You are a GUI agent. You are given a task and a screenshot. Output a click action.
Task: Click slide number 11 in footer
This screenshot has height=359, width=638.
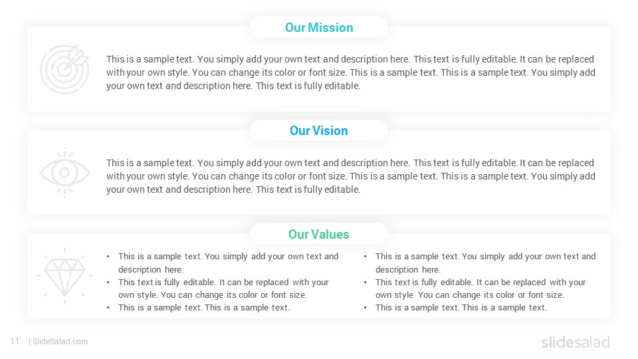[15, 342]
